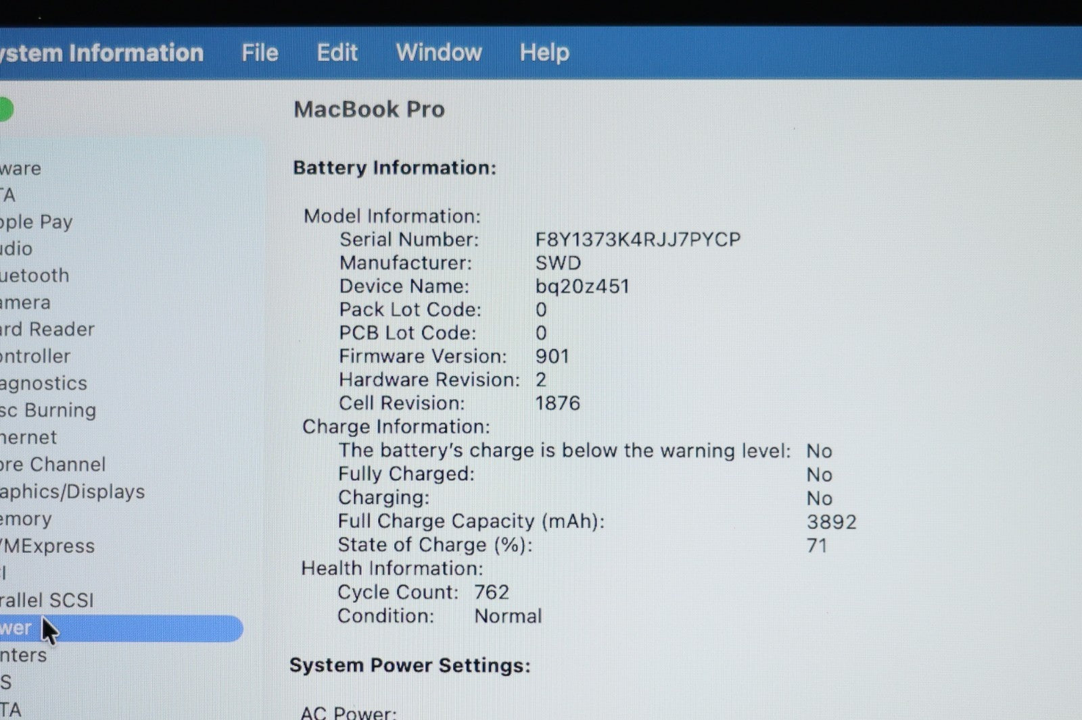Image resolution: width=1082 pixels, height=720 pixels.
Task: Show Graphics/Displays information
Action: click(x=72, y=492)
